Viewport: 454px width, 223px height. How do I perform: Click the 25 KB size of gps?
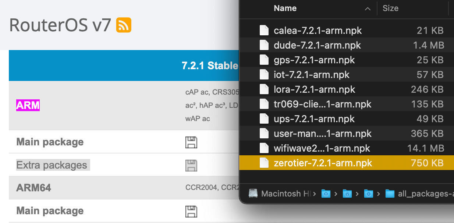point(430,60)
